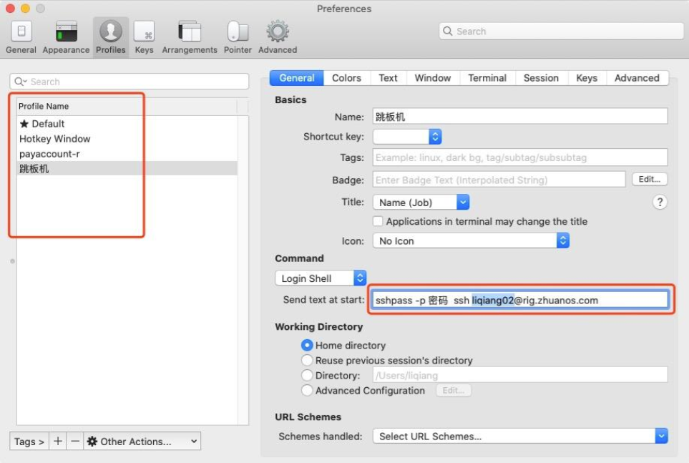Open the Title Name (Job) dropdown

(x=421, y=203)
